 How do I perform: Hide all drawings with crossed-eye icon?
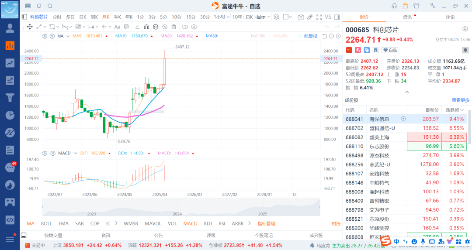coord(165,27)
